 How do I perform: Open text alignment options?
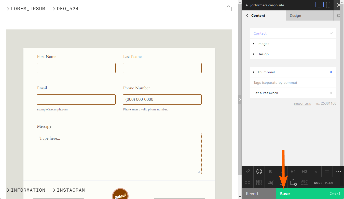tap(327, 172)
